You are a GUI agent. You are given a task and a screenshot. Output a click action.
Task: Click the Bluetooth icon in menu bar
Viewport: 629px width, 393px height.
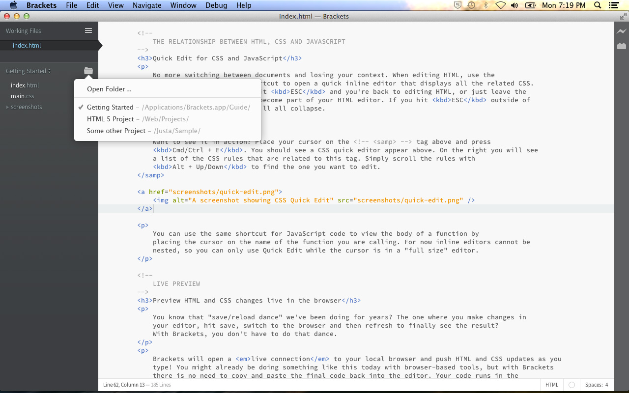coord(486,5)
